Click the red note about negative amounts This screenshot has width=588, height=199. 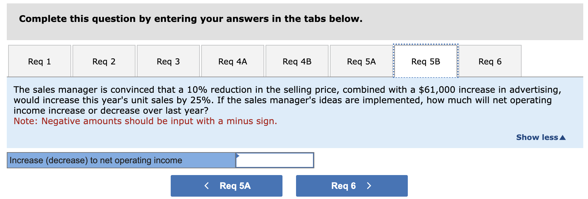click(x=145, y=121)
